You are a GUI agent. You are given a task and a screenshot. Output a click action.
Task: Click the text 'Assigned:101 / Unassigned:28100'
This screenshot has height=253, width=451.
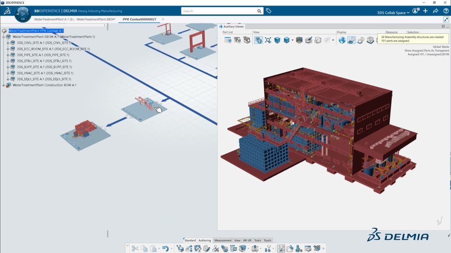point(428,54)
